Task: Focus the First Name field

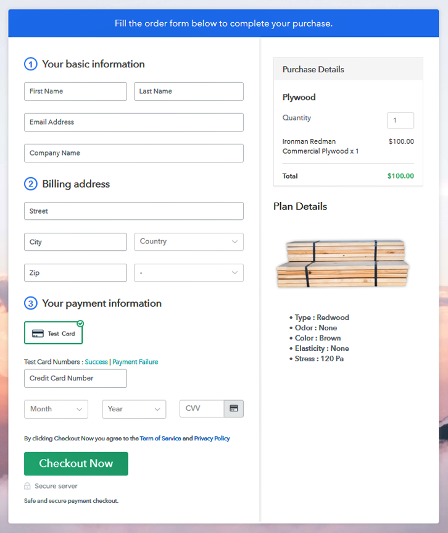Action: 75,91
